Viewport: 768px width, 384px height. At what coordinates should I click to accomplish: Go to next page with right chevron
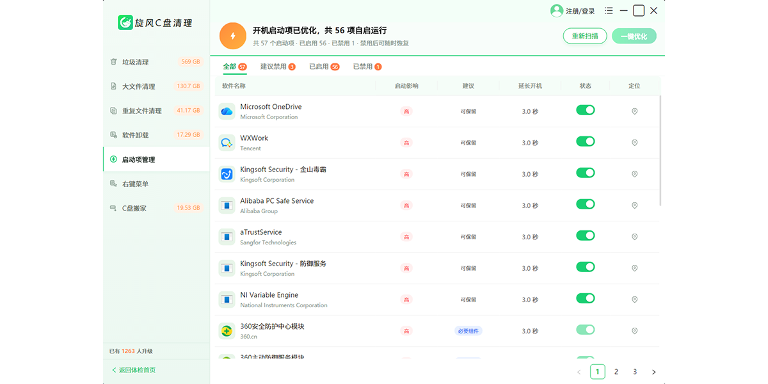tap(653, 372)
